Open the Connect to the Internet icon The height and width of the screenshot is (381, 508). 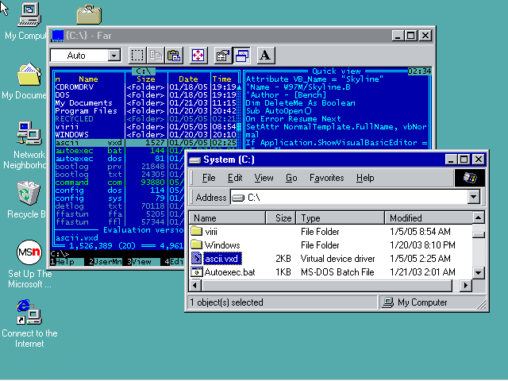tap(29, 312)
